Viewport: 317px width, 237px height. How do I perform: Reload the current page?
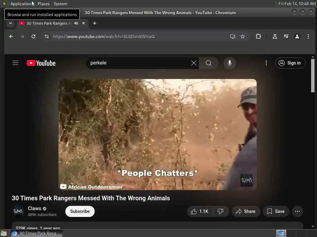[x=33, y=36]
